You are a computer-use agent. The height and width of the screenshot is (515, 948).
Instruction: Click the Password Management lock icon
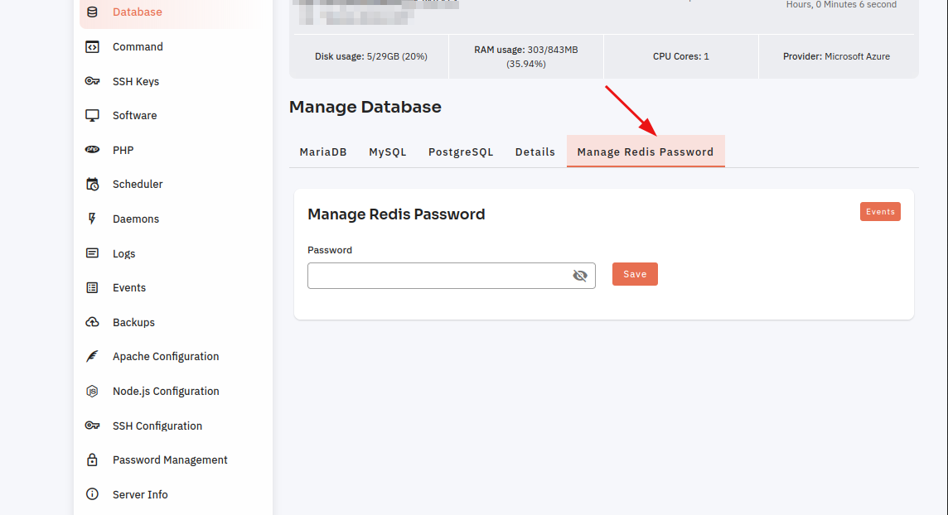tap(92, 460)
